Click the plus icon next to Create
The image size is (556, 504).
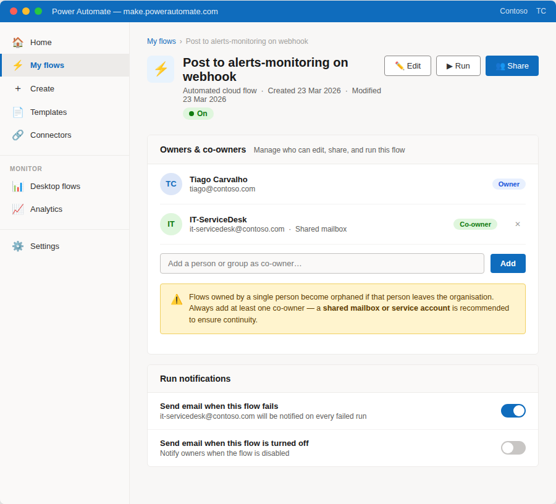[18, 88]
